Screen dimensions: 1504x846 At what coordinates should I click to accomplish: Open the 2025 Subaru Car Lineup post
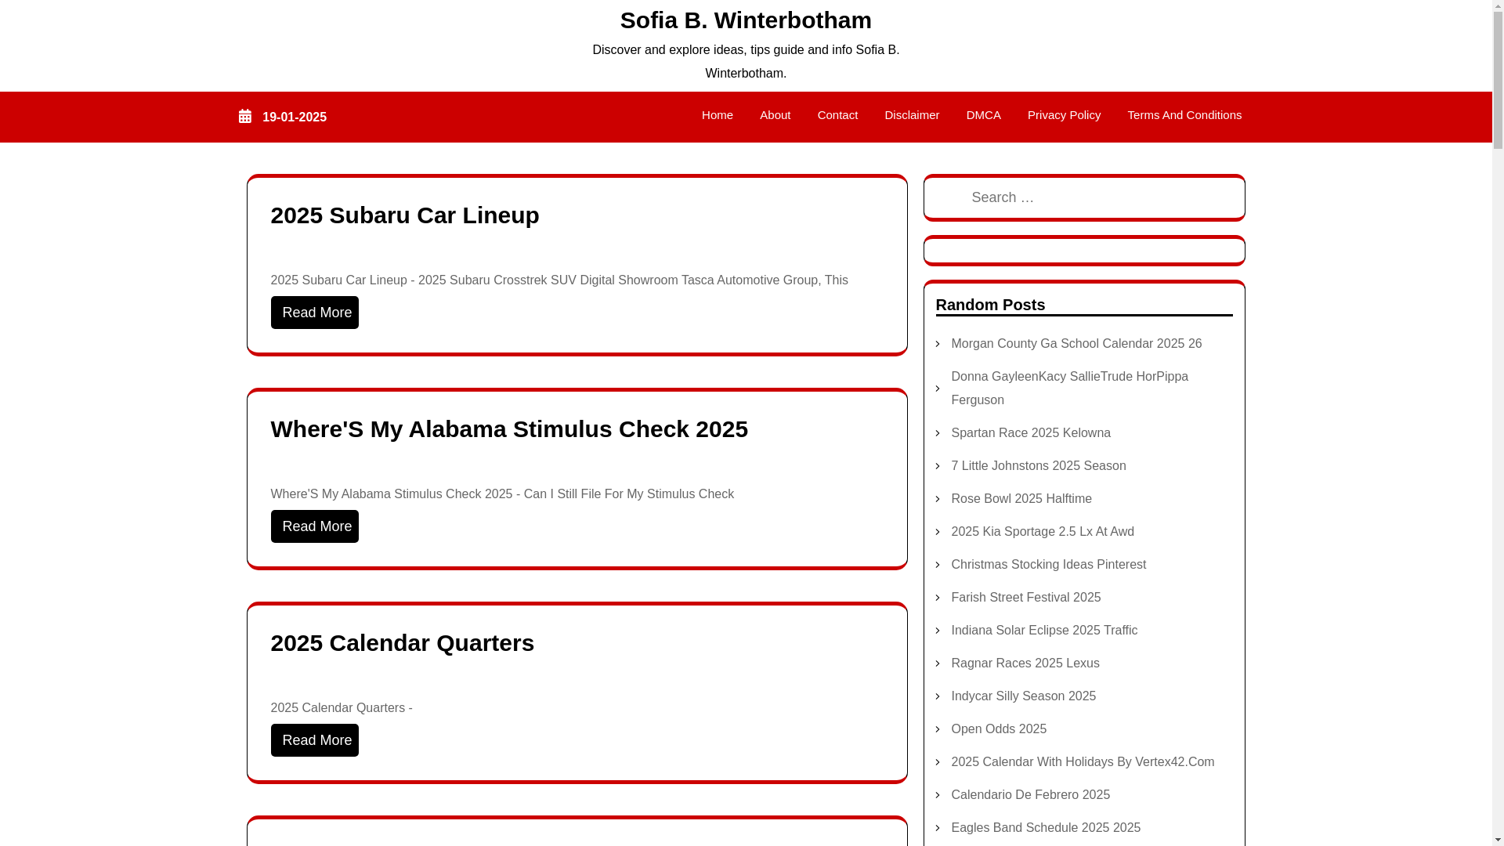click(x=405, y=215)
